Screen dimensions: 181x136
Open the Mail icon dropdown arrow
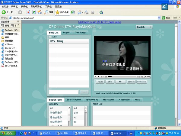(x=82, y=12)
